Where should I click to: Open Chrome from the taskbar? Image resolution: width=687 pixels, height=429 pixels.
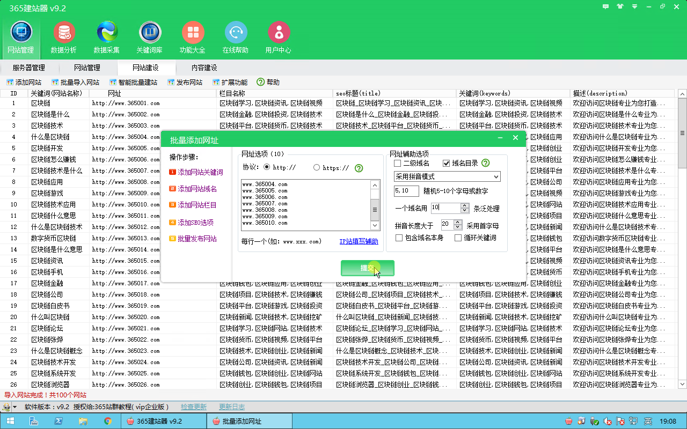tap(107, 421)
